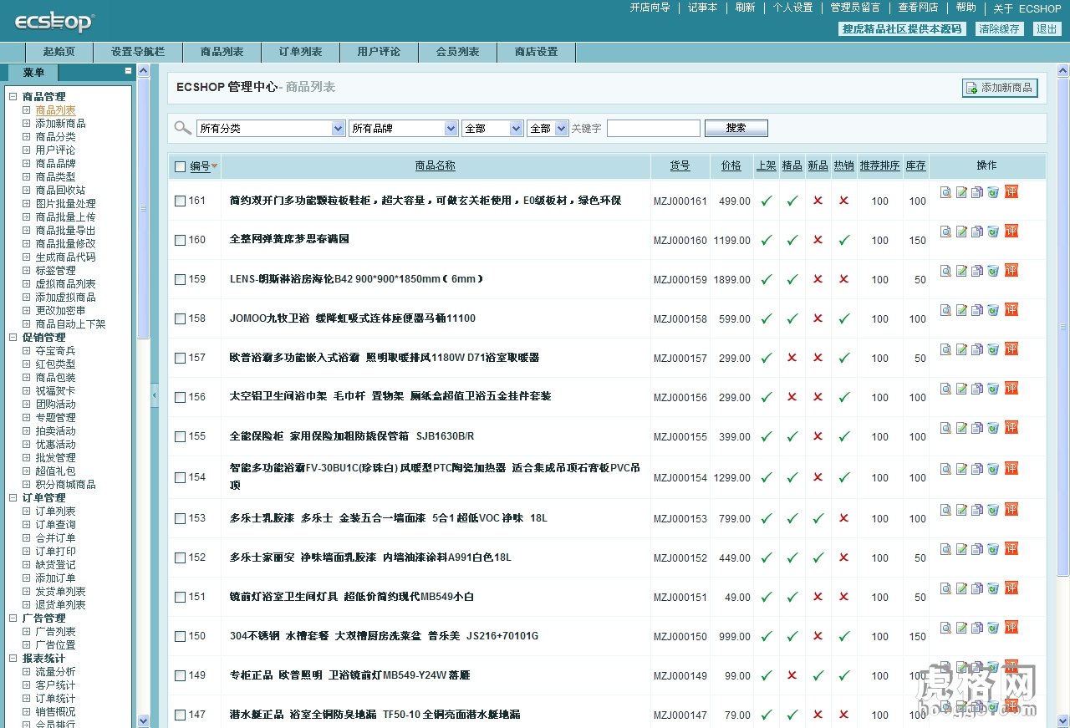Open the 开店向导 link
This screenshot has width=1070, height=728.
click(x=650, y=8)
